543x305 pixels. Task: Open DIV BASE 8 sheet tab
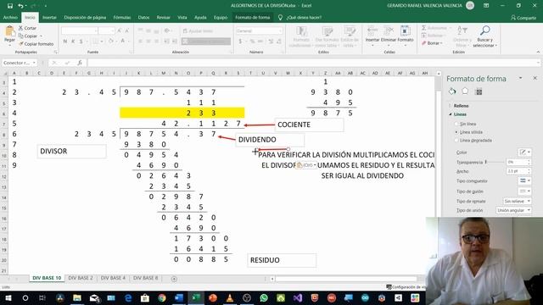coord(145,278)
